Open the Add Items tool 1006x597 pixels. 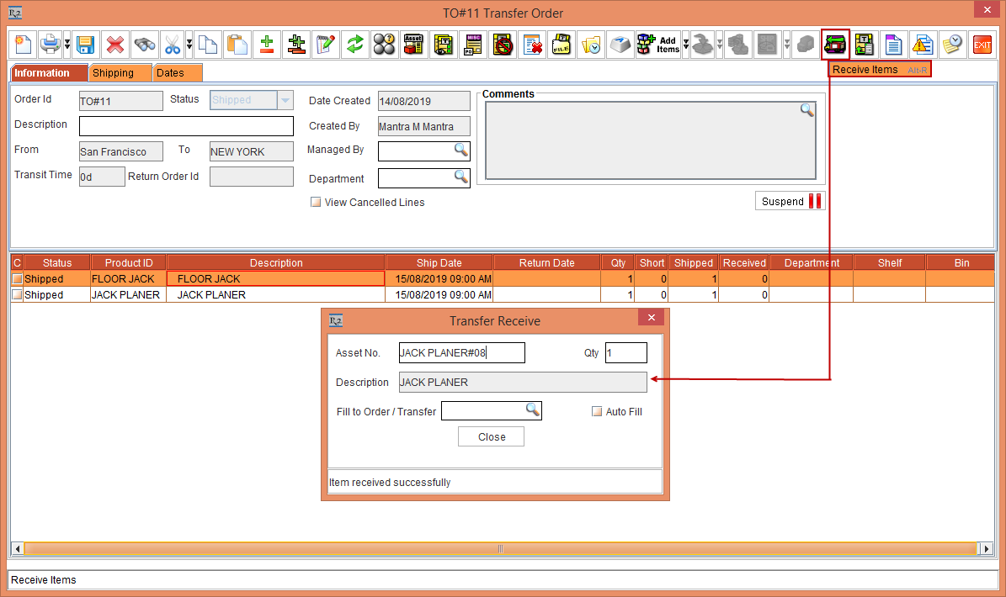[x=657, y=45]
